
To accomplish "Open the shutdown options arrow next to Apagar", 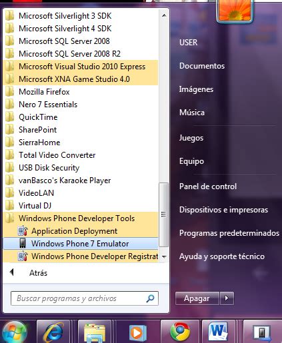I will click(227, 298).
